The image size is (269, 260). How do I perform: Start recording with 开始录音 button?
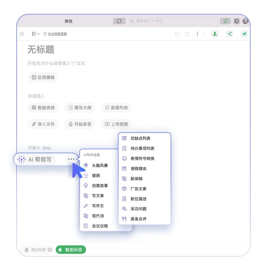[x=80, y=124]
